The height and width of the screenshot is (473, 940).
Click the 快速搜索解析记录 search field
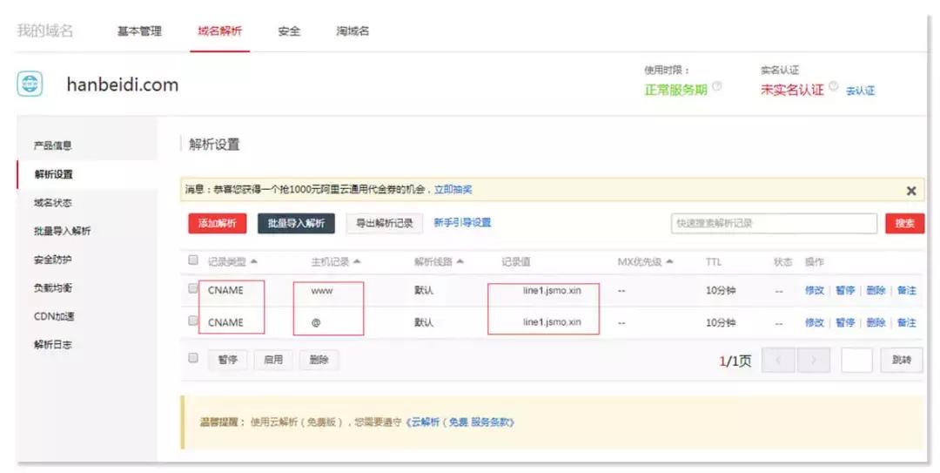click(774, 223)
